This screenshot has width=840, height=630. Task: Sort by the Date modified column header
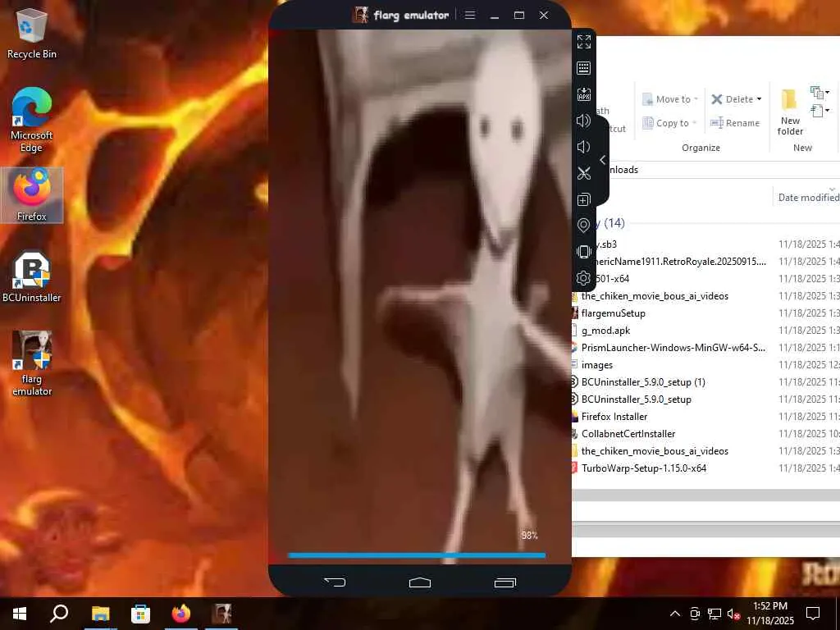coord(808,197)
